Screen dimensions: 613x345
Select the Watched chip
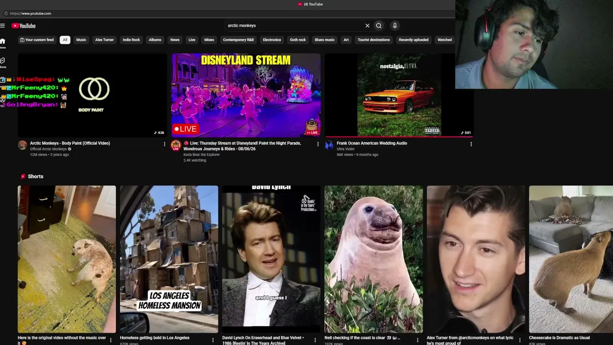coord(445,40)
